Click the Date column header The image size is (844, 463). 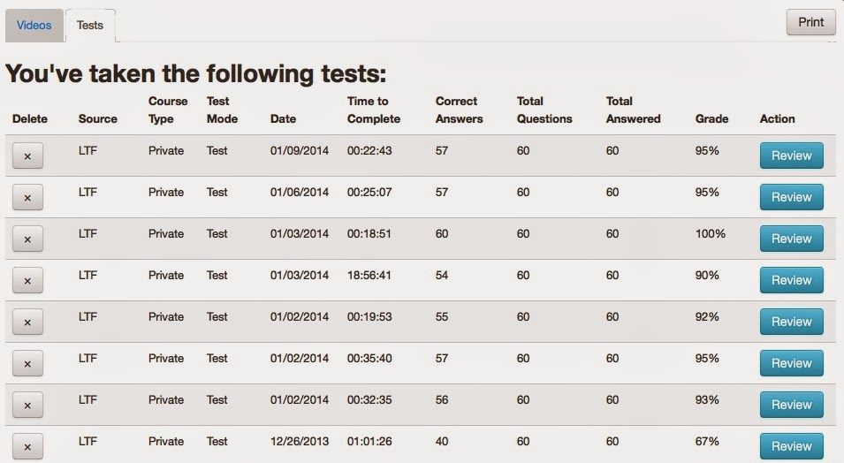point(283,118)
